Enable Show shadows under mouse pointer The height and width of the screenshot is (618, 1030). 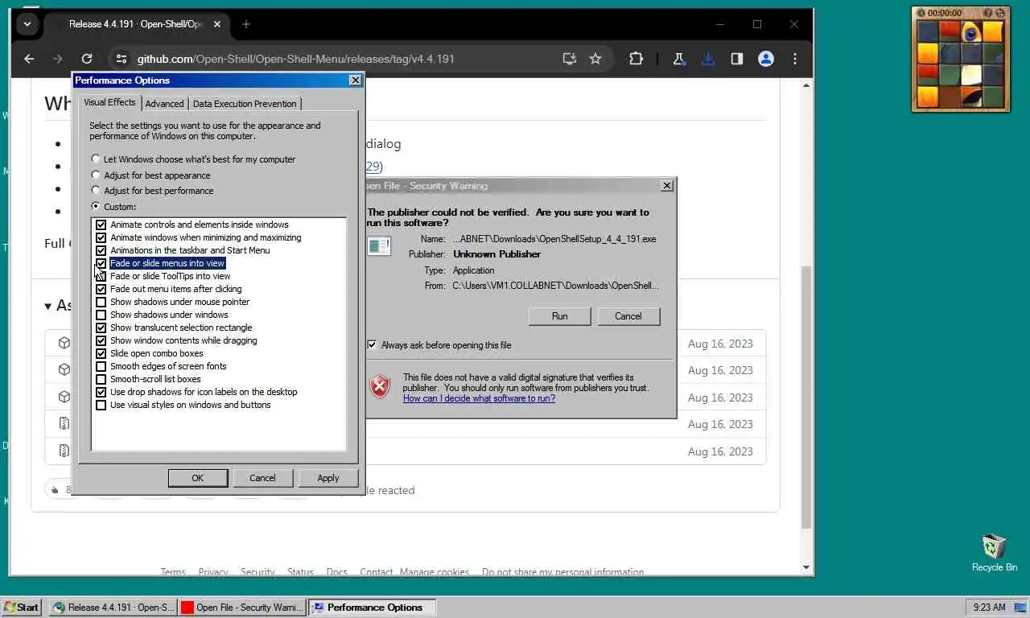tap(101, 302)
